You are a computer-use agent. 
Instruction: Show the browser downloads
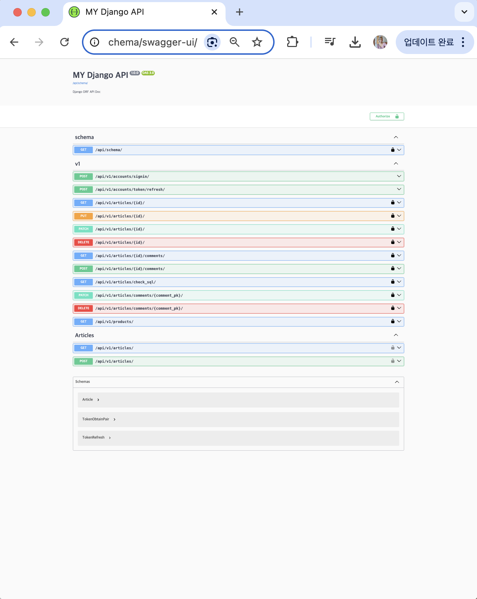[x=355, y=42]
